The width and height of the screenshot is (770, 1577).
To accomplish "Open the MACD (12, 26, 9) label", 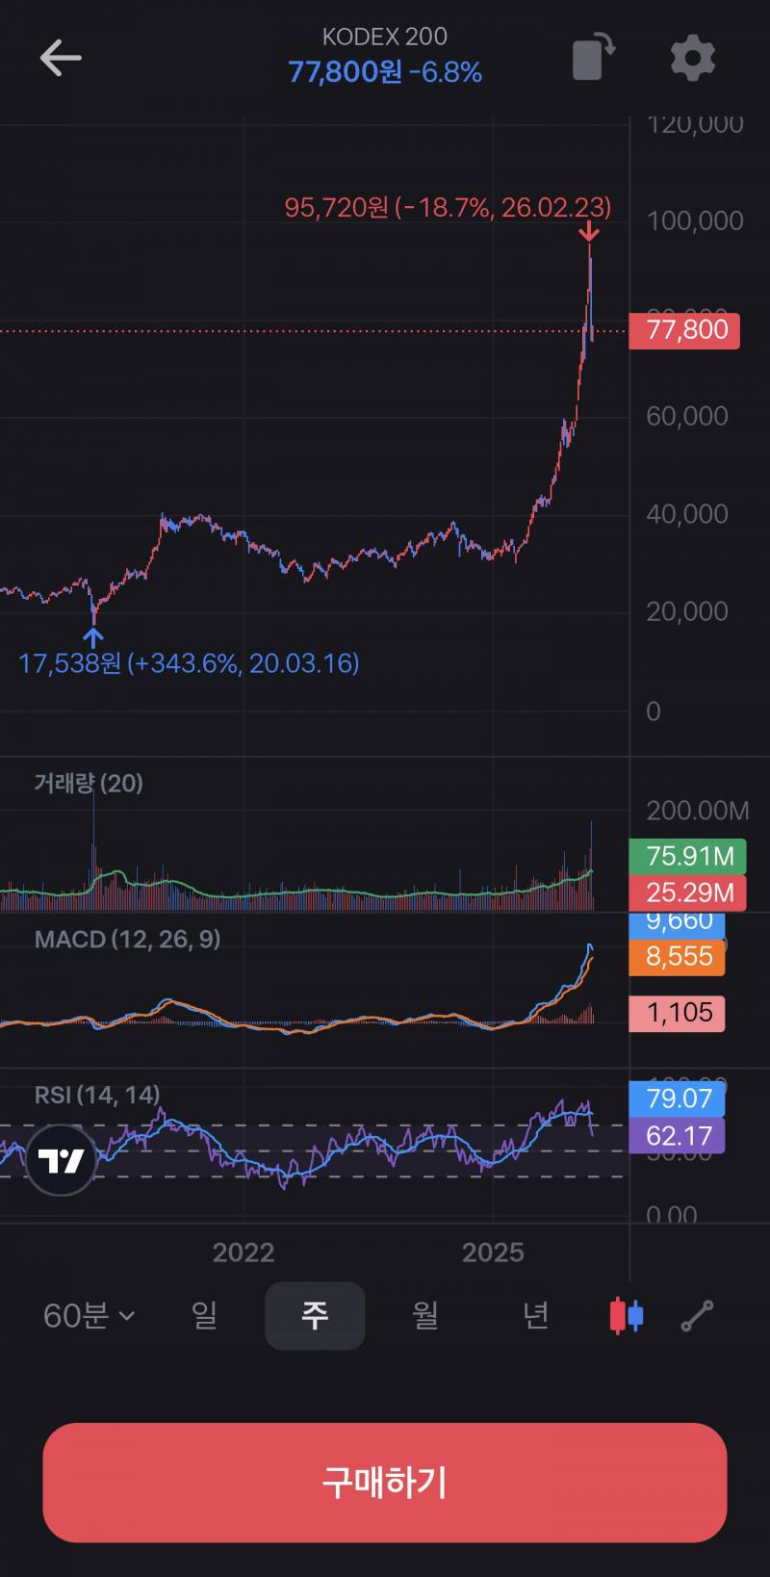I will pos(127,940).
